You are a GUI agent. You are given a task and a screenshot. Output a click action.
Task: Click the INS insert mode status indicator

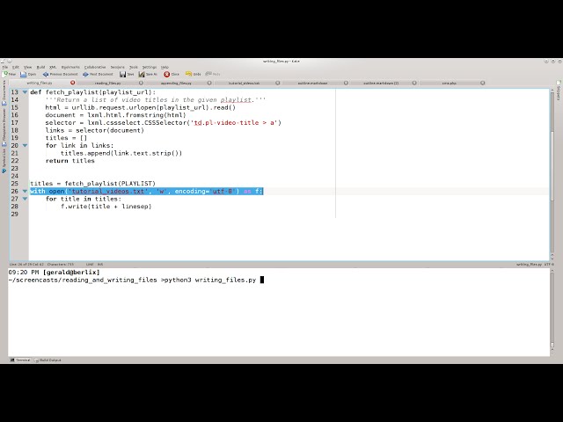click(x=100, y=264)
